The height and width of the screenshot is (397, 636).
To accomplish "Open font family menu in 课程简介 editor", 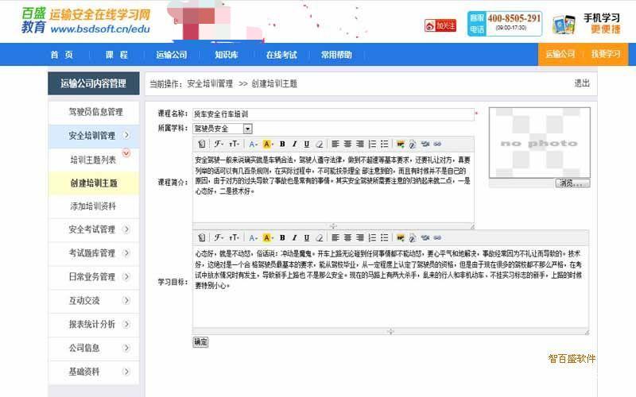I will (x=219, y=144).
